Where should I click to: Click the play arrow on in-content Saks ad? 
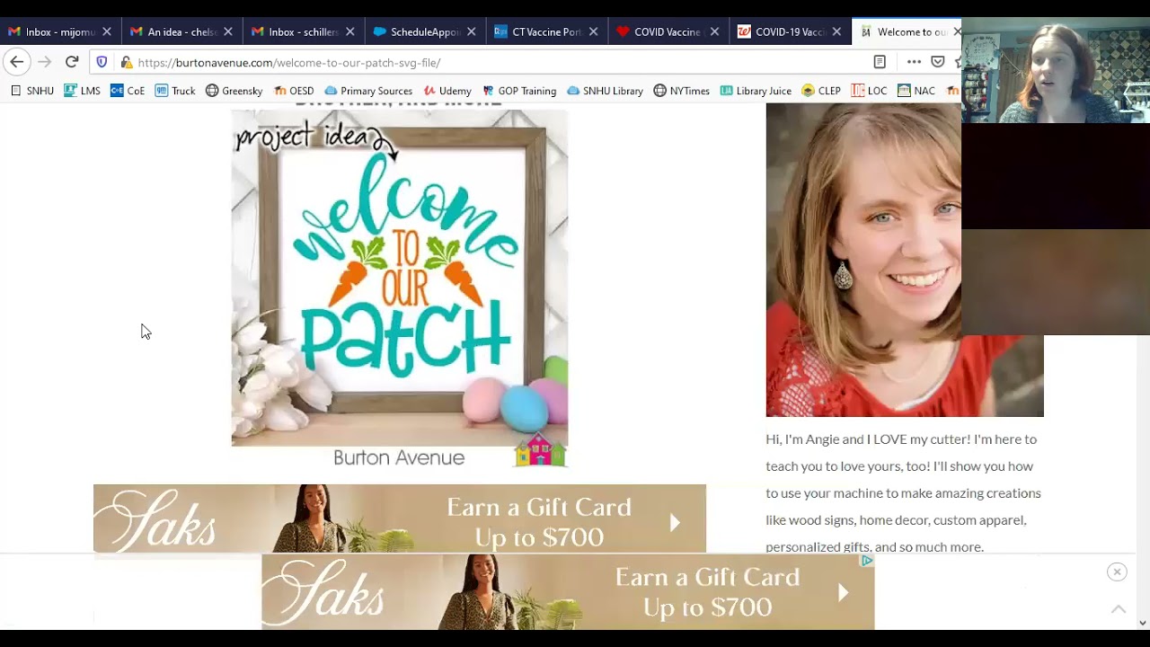click(x=675, y=522)
